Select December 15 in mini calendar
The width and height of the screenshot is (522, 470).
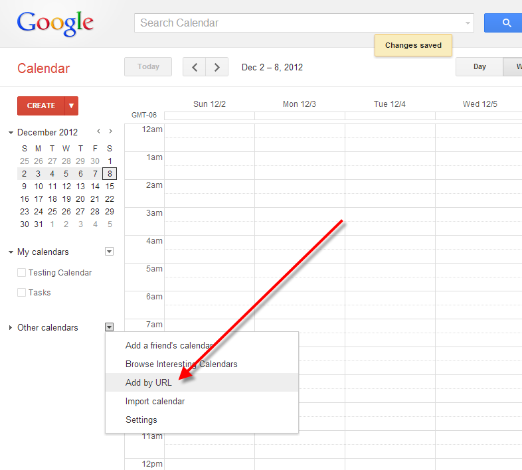pyautogui.click(x=110, y=187)
